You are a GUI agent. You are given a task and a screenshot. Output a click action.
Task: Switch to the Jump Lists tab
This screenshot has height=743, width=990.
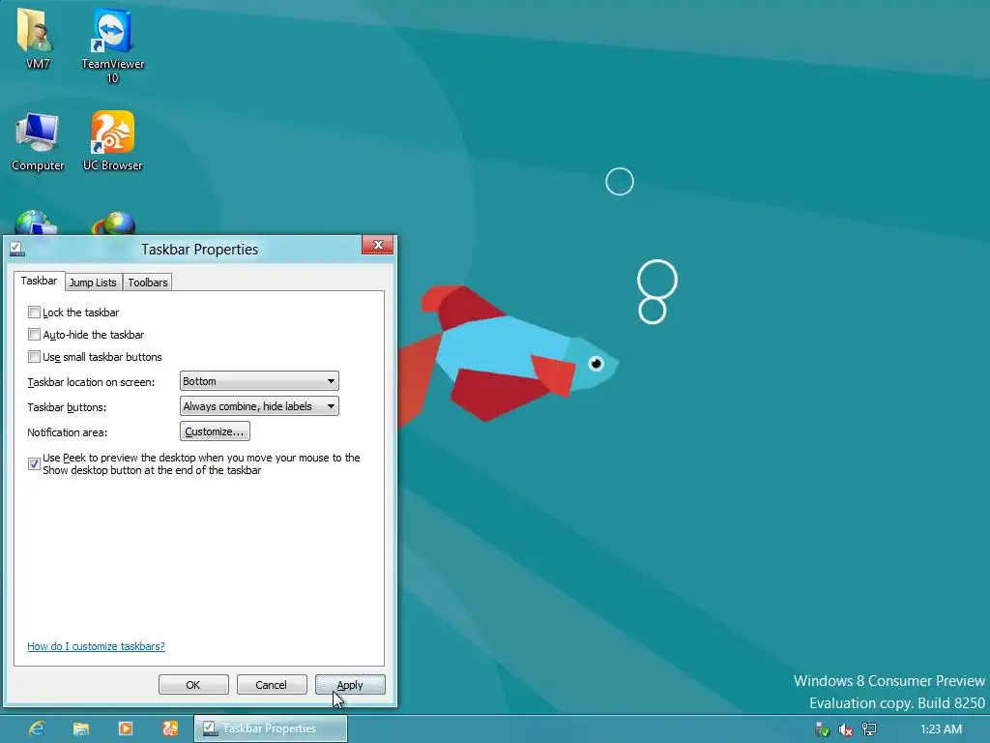pos(93,282)
